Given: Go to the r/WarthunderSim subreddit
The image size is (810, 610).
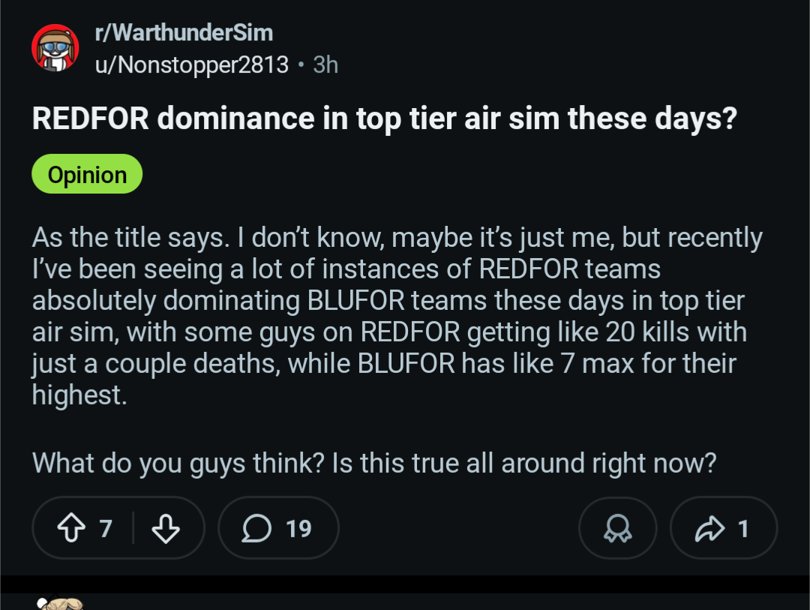Looking at the screenshot, I should (184, 33).
